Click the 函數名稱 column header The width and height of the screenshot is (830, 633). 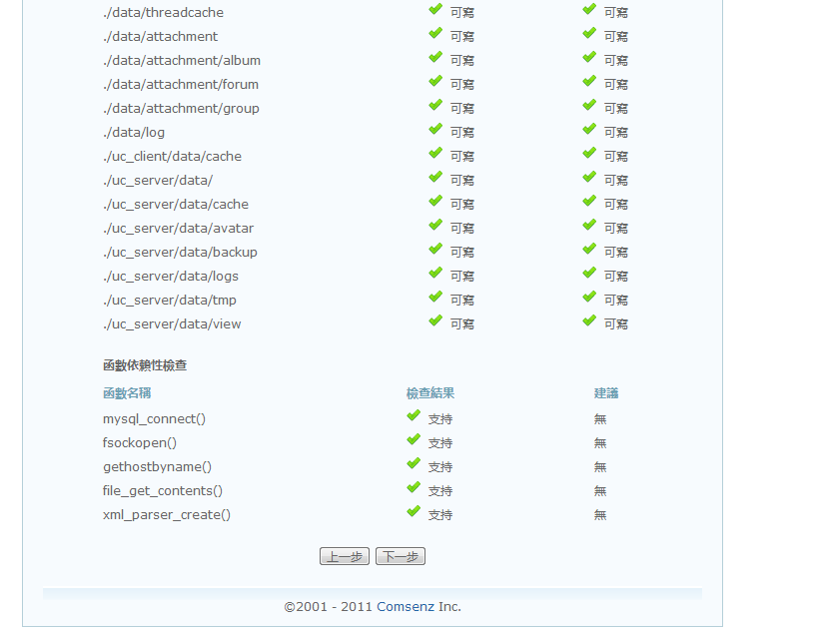pos(127,393)
